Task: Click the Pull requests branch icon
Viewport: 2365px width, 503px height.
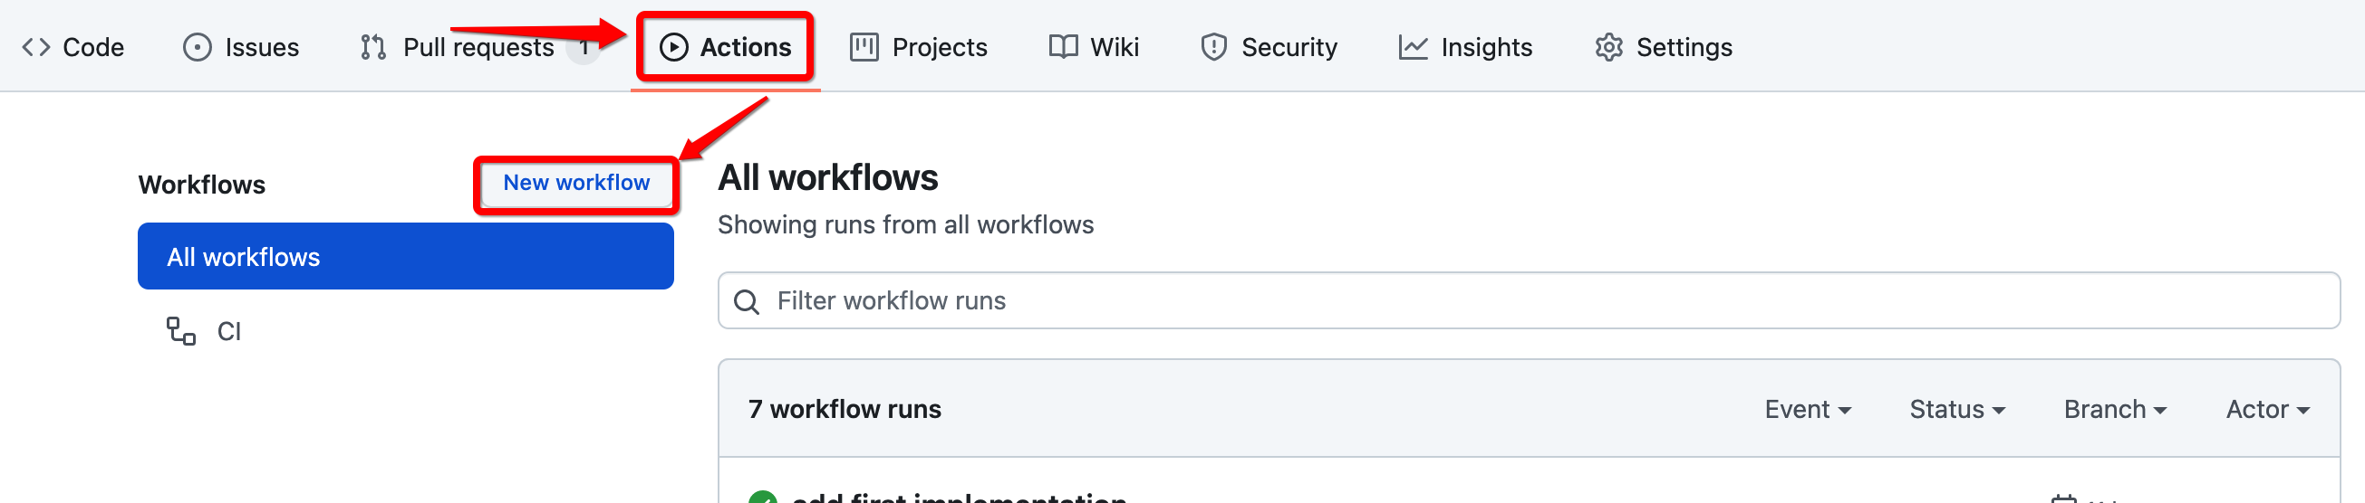Action: coord(372,47)
